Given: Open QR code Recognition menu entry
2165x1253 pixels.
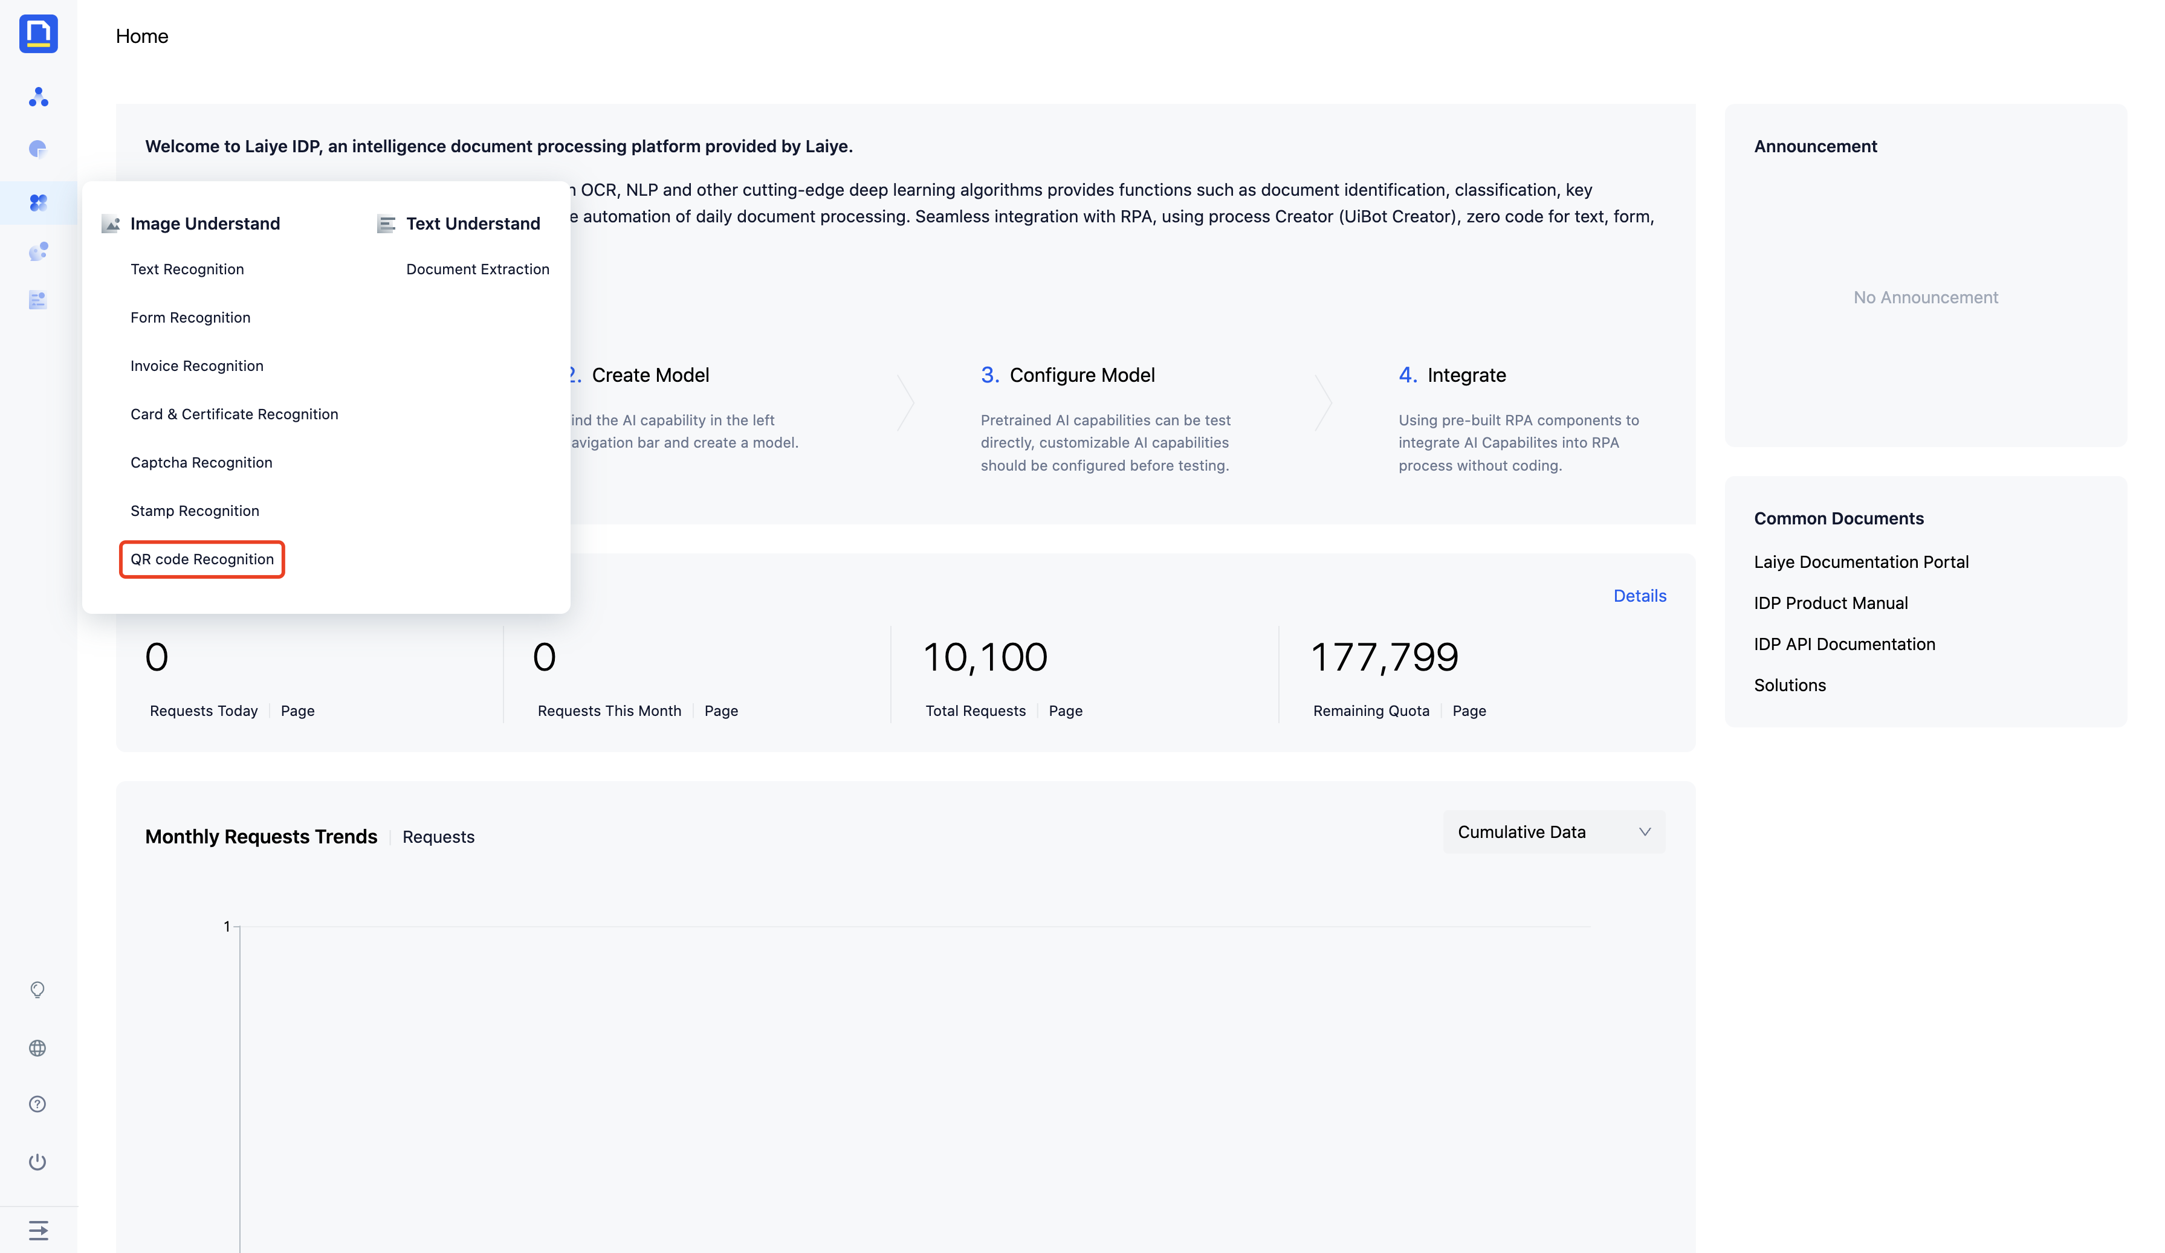Looking at the screenshot, I should pos(202,559).
